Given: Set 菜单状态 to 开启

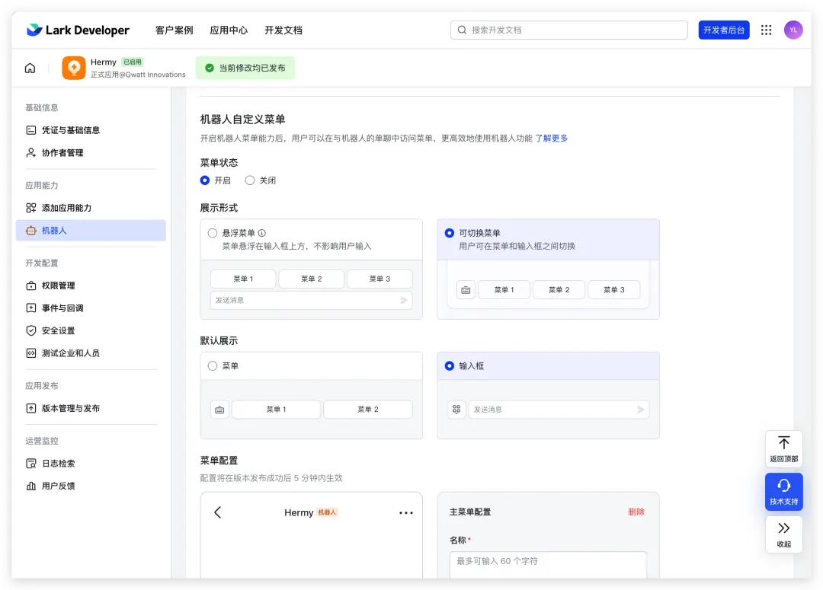Looking at the screenshot, I should [205, 180].
